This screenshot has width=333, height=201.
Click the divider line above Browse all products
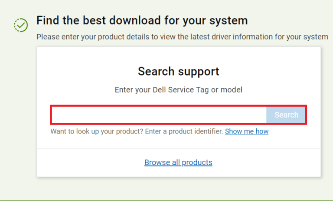click(179, 148)
